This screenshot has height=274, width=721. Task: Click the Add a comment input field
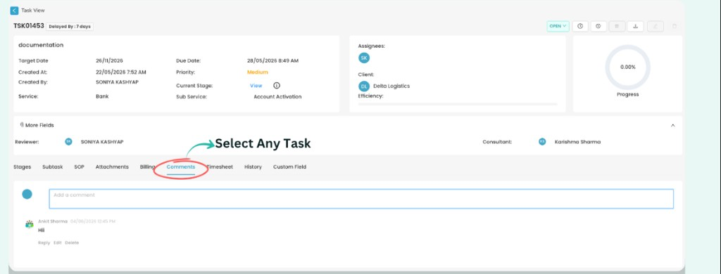[x=361, y=199]
